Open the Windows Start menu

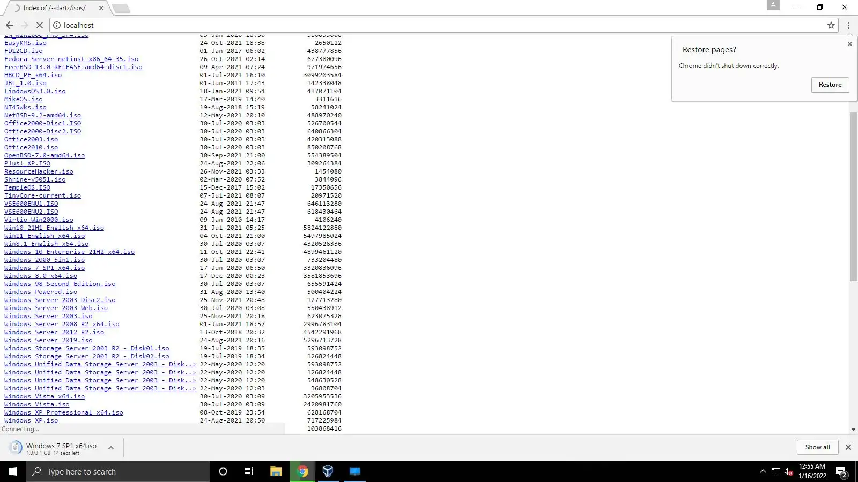(x=13, y=471)
